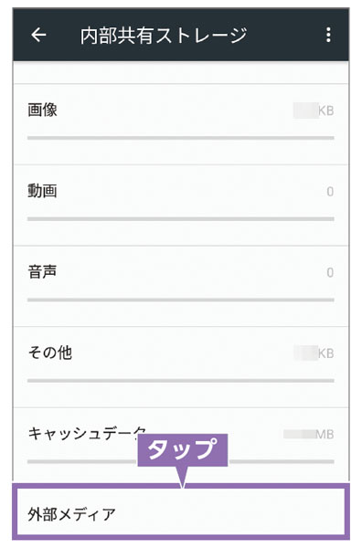
Task: Open the 画像 storage category
Action: coord(181,124)
